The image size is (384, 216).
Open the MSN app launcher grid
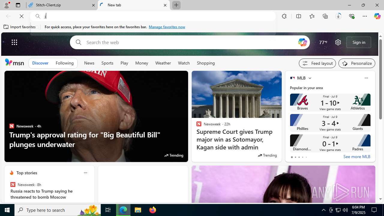pyautogui.click(x=14, y=42)
